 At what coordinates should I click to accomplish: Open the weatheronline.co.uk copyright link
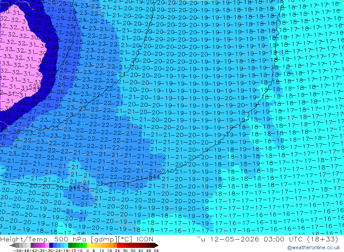click(x=313, y=248)
